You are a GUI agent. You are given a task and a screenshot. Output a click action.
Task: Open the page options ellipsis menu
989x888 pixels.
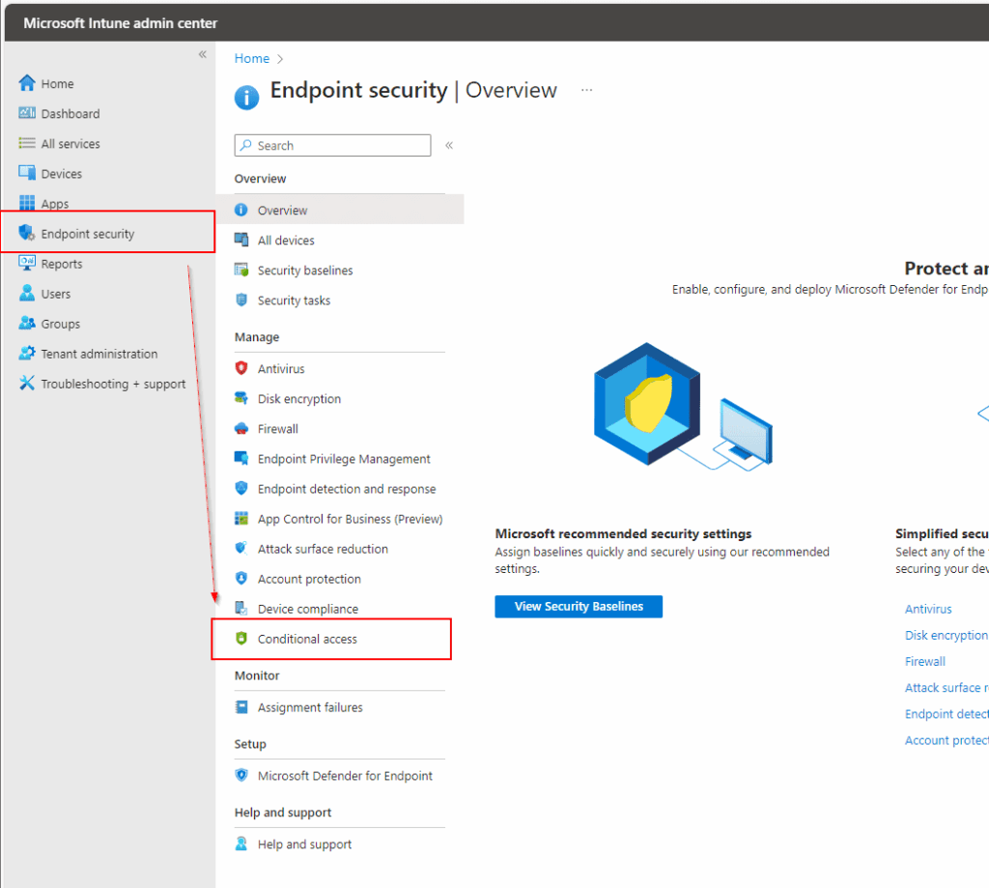586,89
